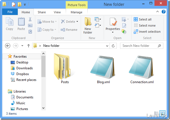
Task: Click the Refresh icon beside address bar
Action: [113, 46]
